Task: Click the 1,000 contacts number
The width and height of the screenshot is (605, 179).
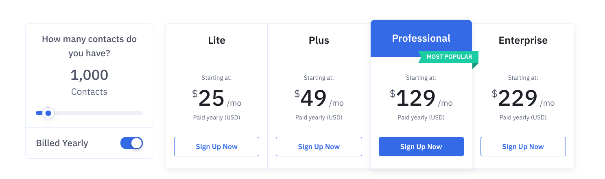Action: tap(89, 75)
